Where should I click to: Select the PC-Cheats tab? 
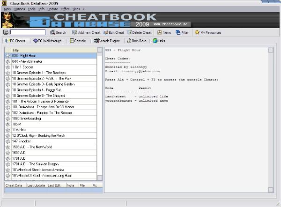click(15, 41)
